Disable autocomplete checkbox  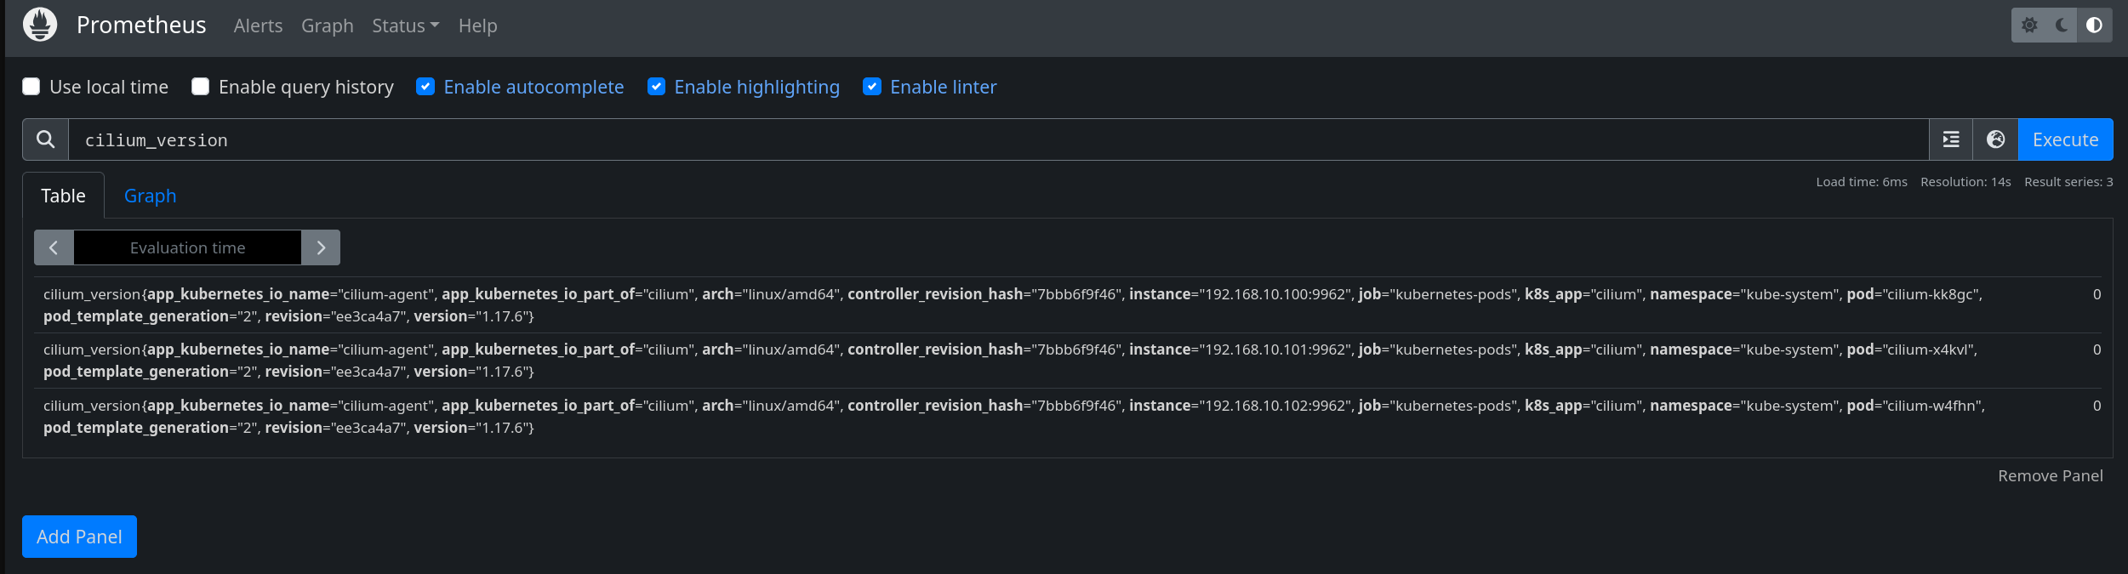pyautogui.click(x=425, y=87)
